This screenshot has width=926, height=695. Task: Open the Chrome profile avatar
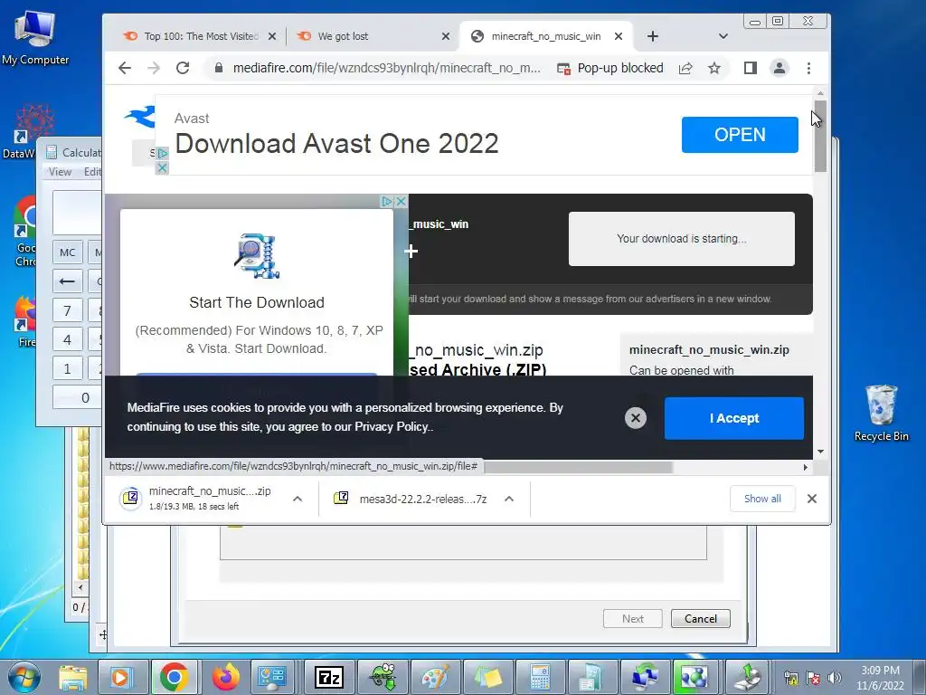[x=779, y=68]
